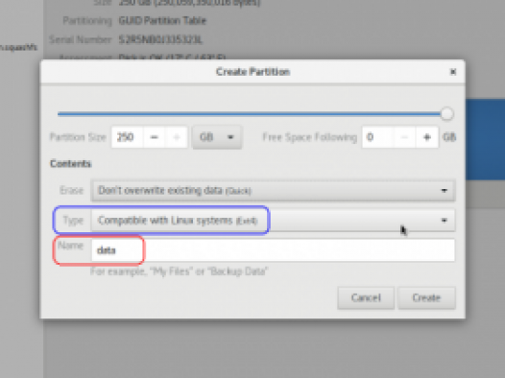Image resolution: width=505 pixels, height=378 pixels.
Task: Increase free space following with plus
Action: (426, 137)
